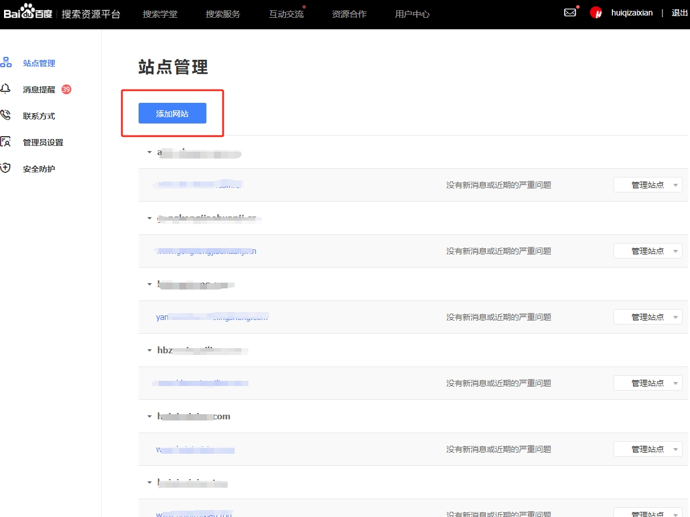Open 管理站点 dropdown under the "g" group
The image size is (690, 517).
tap(648, 251)
